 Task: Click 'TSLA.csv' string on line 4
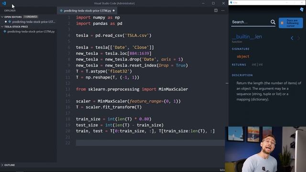[x=137, y=35]
